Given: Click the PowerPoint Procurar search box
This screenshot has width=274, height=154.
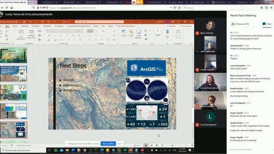Looking at the screenshot, I should (99, 22).
